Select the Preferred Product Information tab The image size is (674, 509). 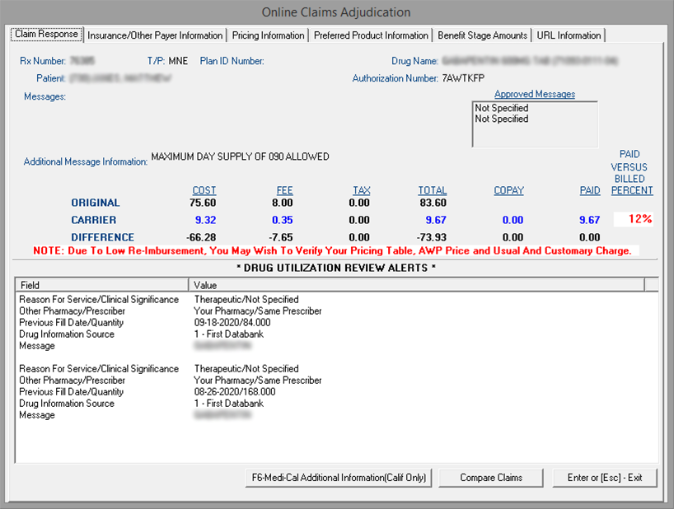click(x=371, y=35)
